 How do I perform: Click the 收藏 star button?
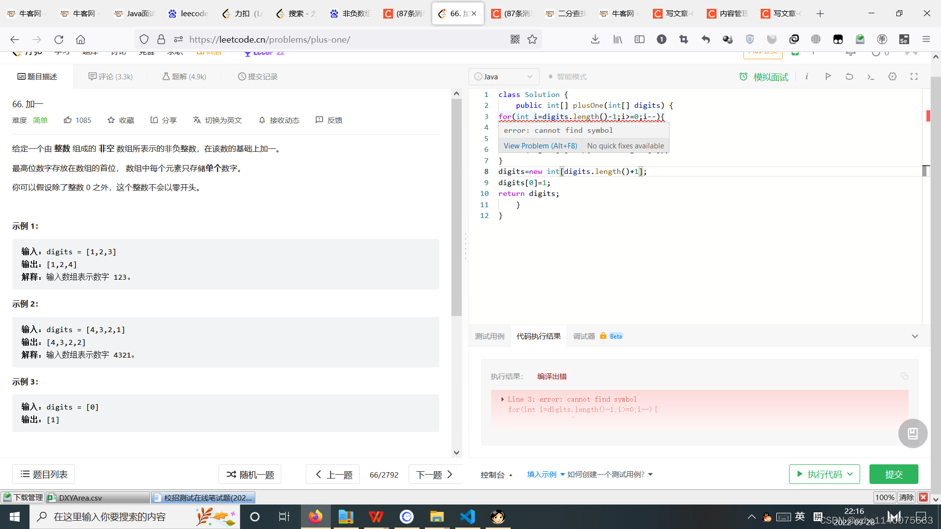coord(121,120)
